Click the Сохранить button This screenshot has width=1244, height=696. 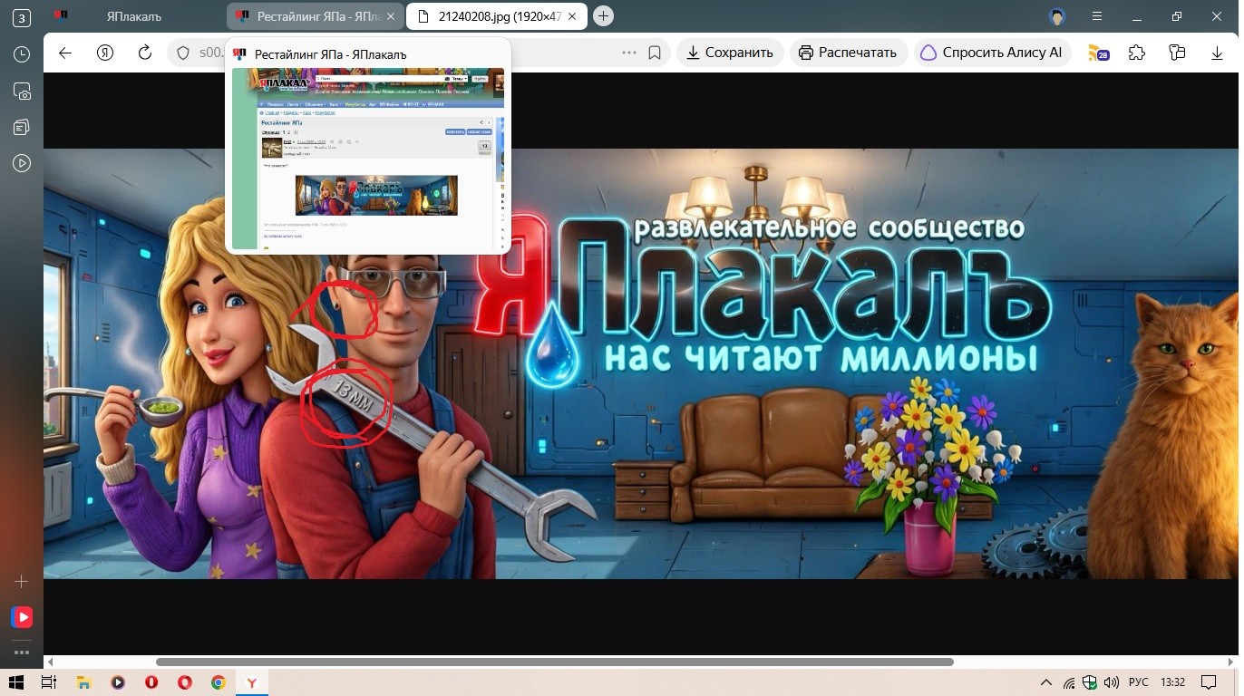point(730,53)
